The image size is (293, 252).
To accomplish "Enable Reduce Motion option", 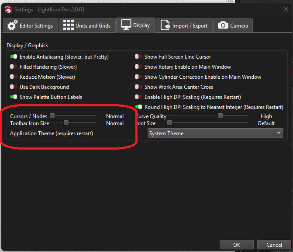I will click(x=14, y=77).
